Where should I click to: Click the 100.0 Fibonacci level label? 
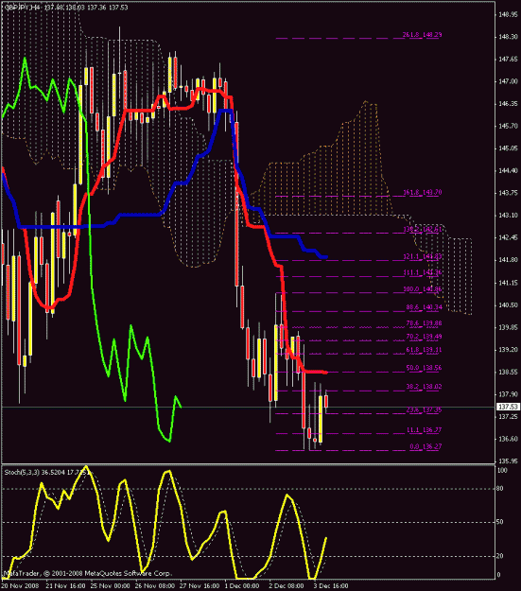coord(423,289)
